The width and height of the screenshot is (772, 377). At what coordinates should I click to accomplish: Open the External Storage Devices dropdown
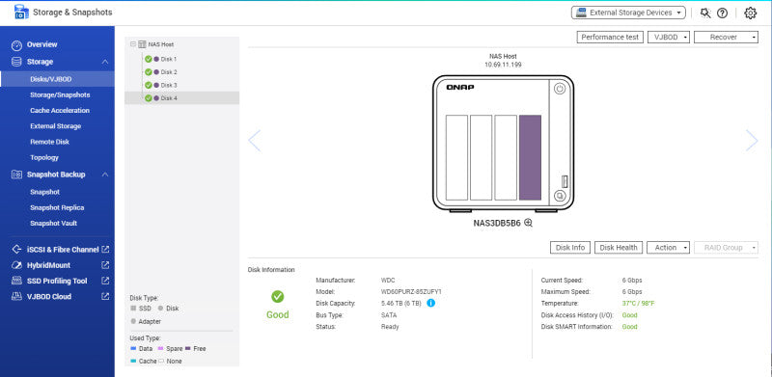click(x=628, y=13)
